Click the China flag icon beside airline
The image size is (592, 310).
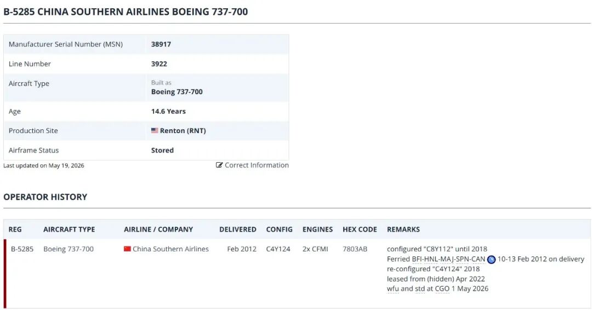click(x=127, y=249)
